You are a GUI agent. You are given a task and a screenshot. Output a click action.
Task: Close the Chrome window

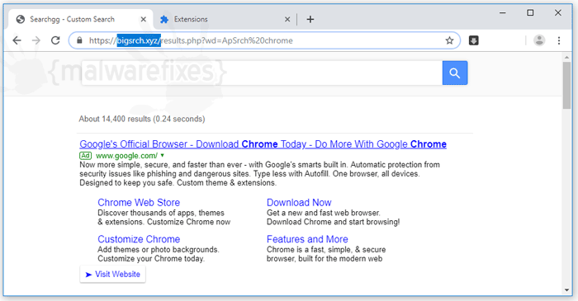click(558, 13)
